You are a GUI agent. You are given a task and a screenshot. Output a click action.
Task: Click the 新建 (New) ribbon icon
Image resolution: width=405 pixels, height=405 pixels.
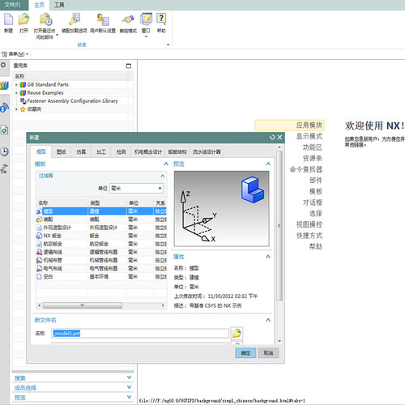(x=8, y=19)
